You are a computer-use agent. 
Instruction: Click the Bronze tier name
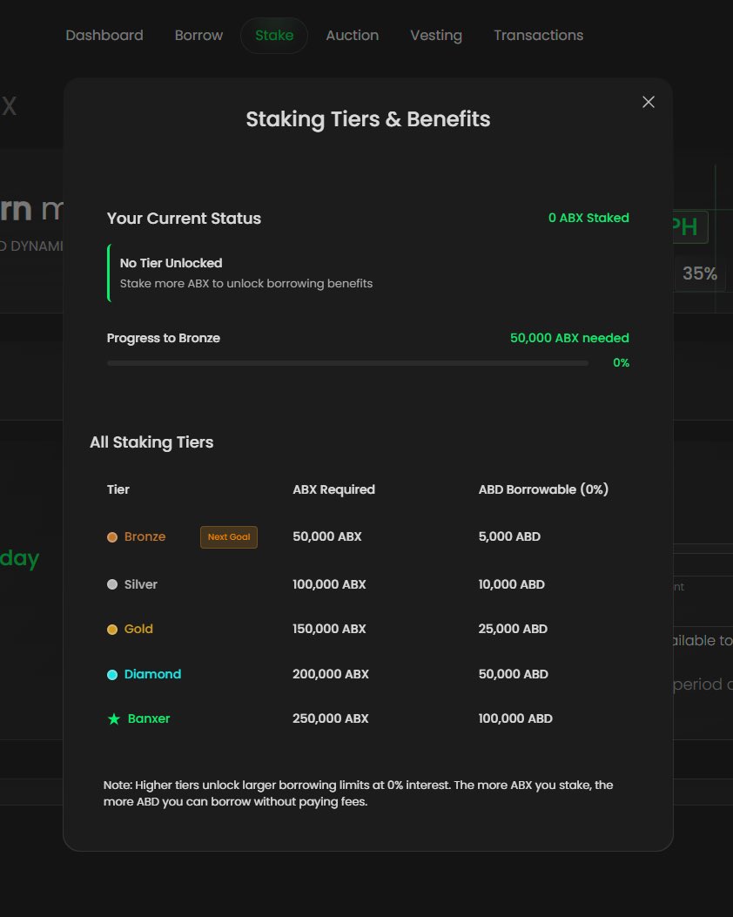tap(145, 536)
